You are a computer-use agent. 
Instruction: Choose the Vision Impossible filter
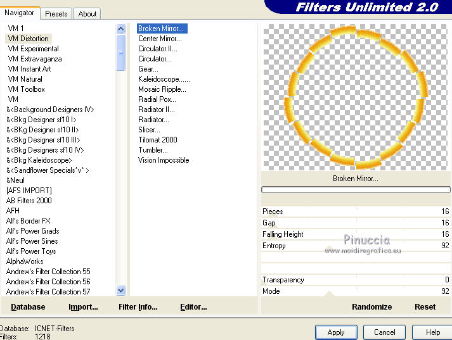pos(164,160)
